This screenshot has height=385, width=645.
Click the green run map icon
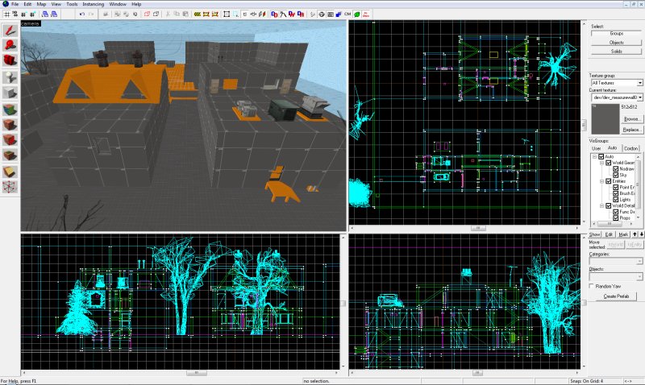coord(356,14)
